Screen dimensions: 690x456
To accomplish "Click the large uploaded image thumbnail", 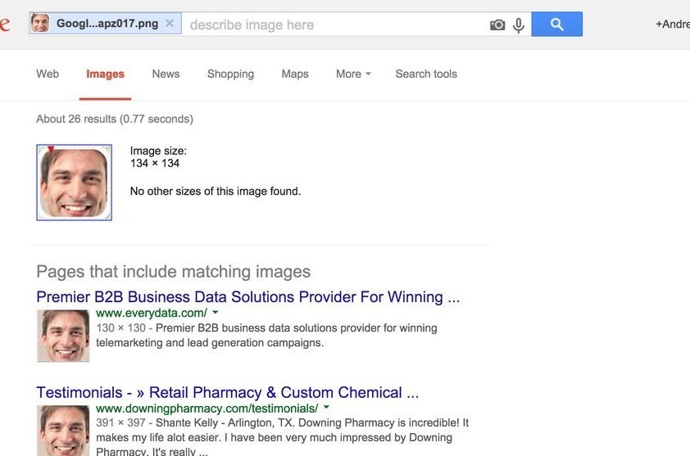I will click(x=74, y=183).
